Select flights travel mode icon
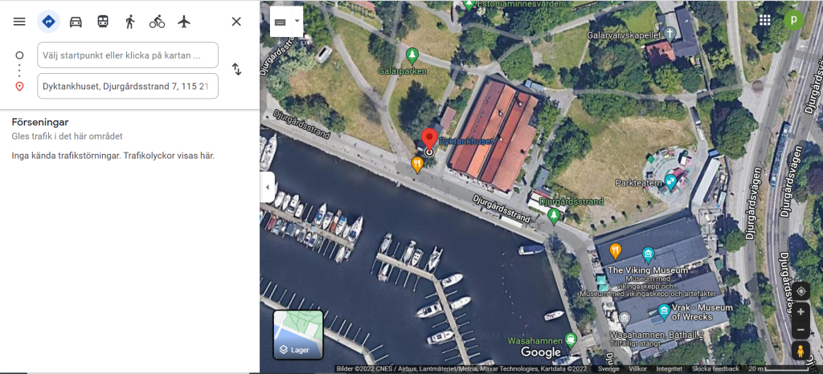823x374 pixels. (x=184, y=22)
